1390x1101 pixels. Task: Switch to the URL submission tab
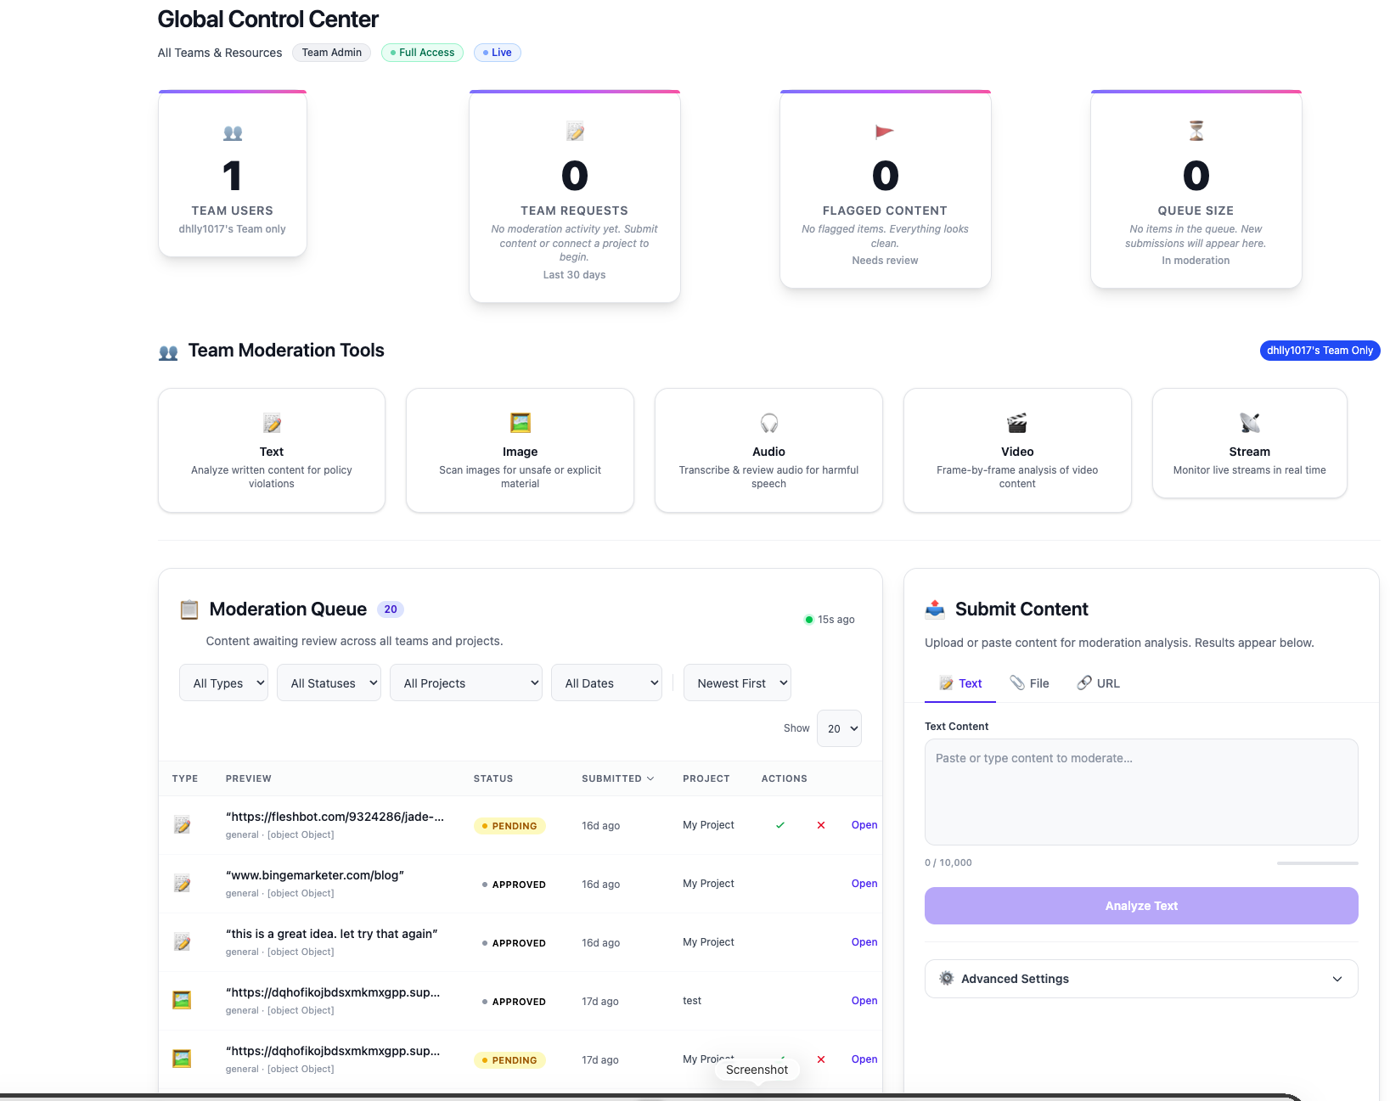click(1098, 683)
